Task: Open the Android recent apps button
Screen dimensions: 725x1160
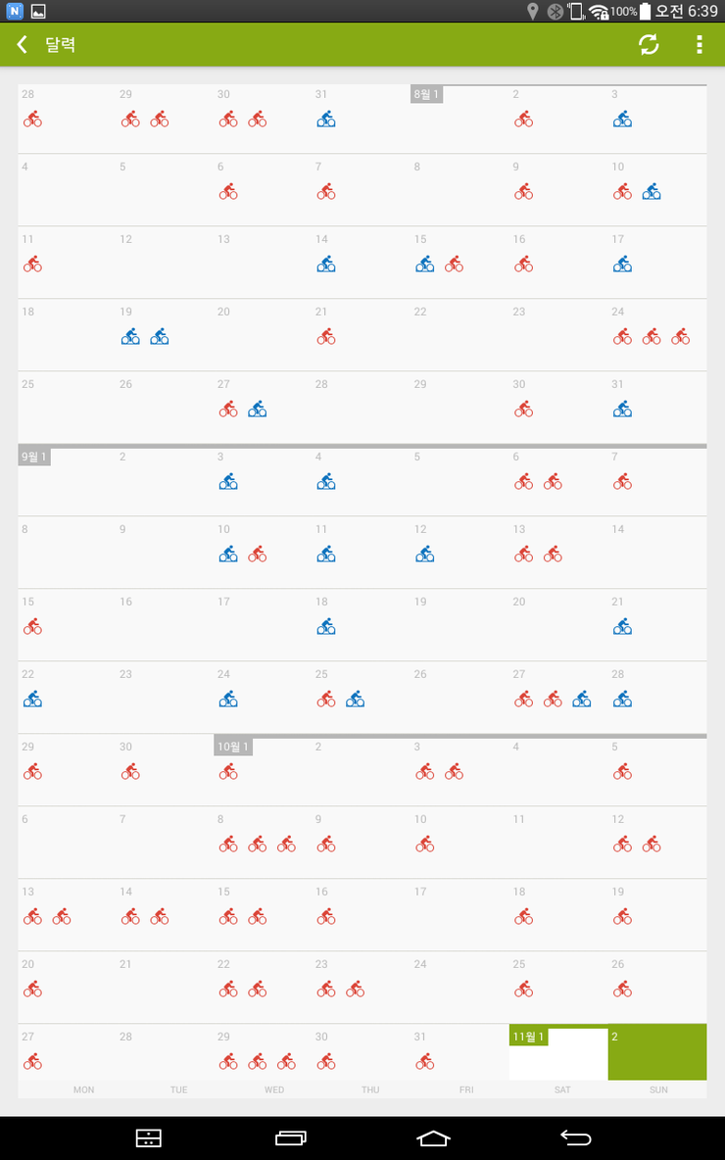Action: point(291,1137)
